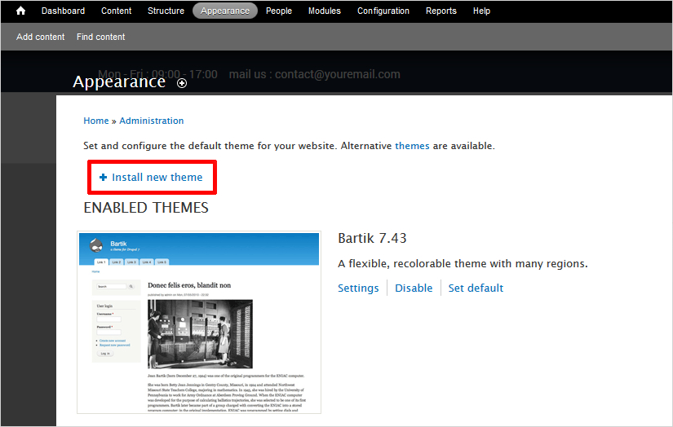Click the Add content shortcut

click(x=41, y=37)
